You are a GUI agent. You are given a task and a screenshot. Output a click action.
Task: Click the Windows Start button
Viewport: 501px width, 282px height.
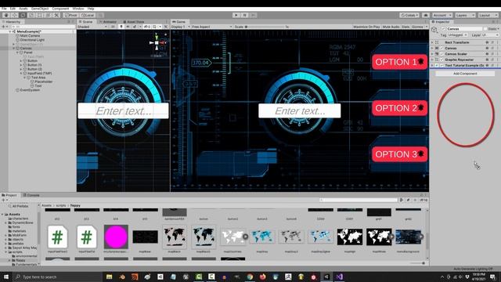[x=5, y=277]
